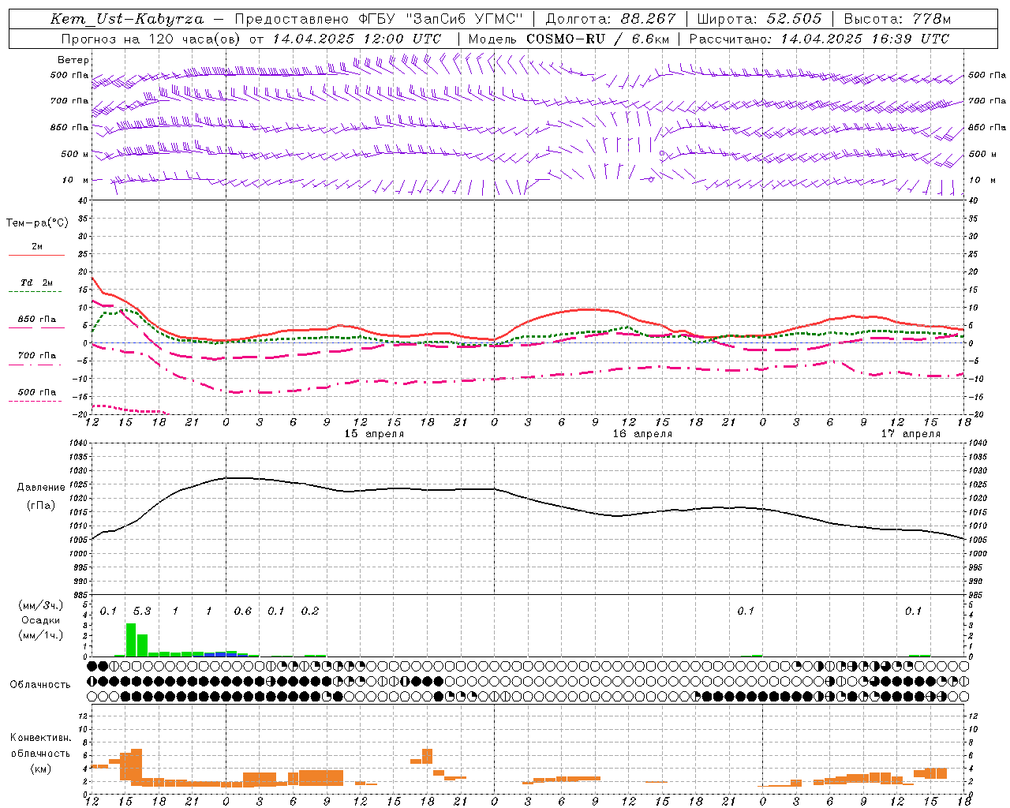This screenshot has width=1010, height=808.
Task: Click the tallest green precipitation bar
Action: [131, 640]
